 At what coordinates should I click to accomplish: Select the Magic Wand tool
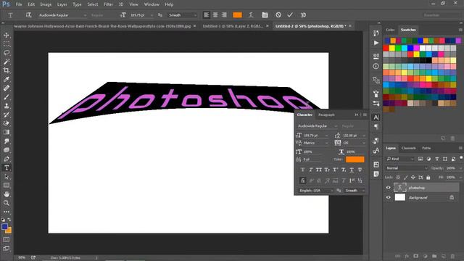click(x=7, y=62)
